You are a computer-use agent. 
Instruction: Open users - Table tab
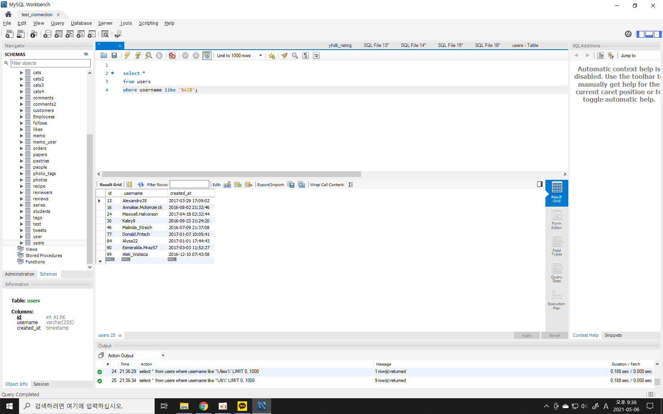pyautogui.click(x=525, y=45)
